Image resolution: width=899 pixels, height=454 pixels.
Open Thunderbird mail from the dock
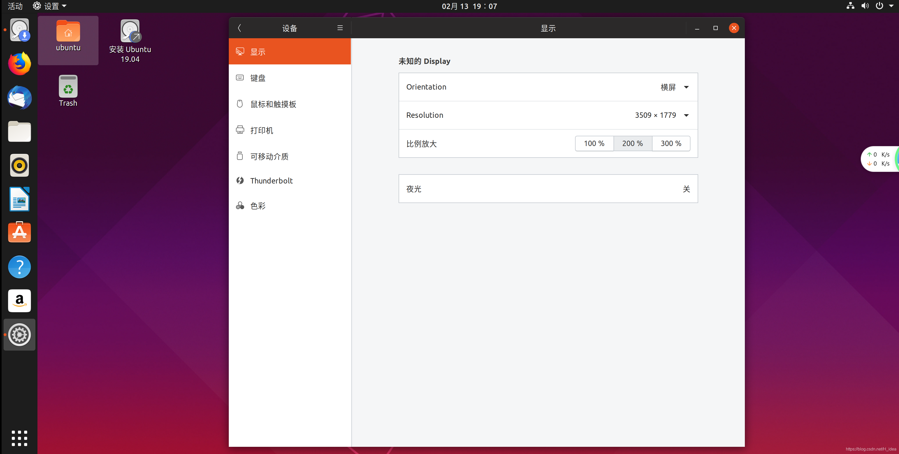pyautogui.click(x=19, y=98)
